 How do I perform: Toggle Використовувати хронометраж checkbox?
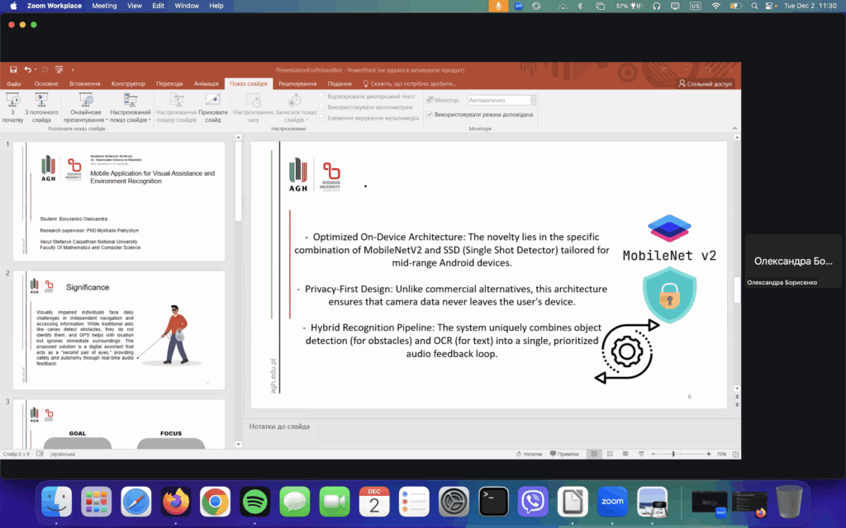(x=322, y=107)
